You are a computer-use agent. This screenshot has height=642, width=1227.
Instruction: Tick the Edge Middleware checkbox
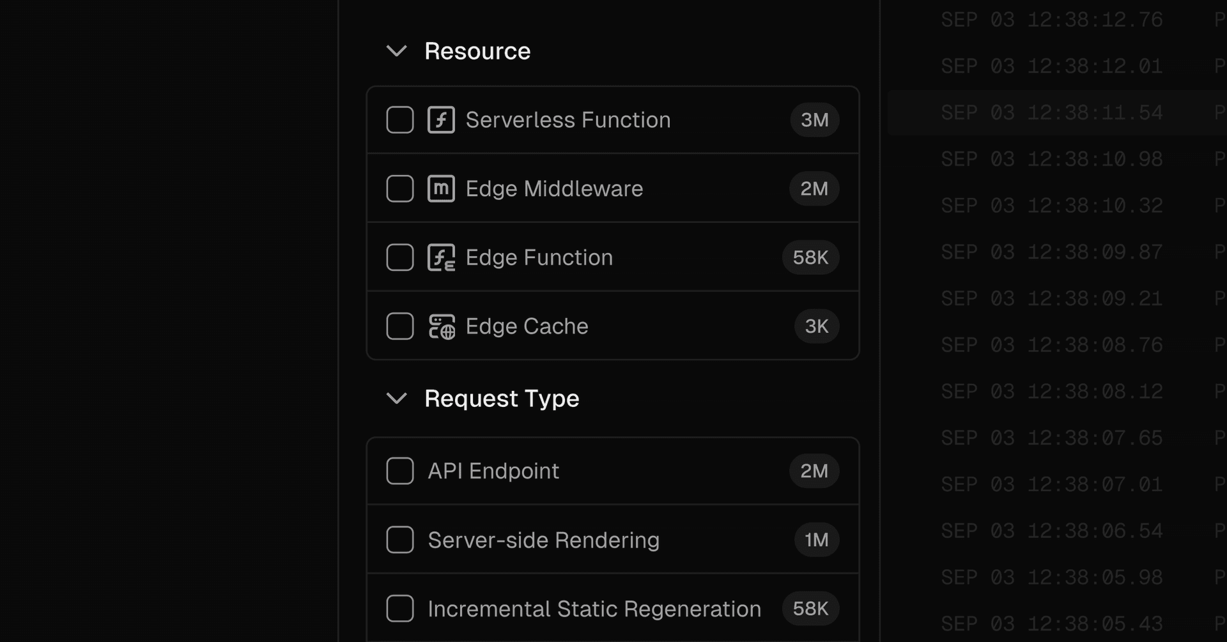400,188
